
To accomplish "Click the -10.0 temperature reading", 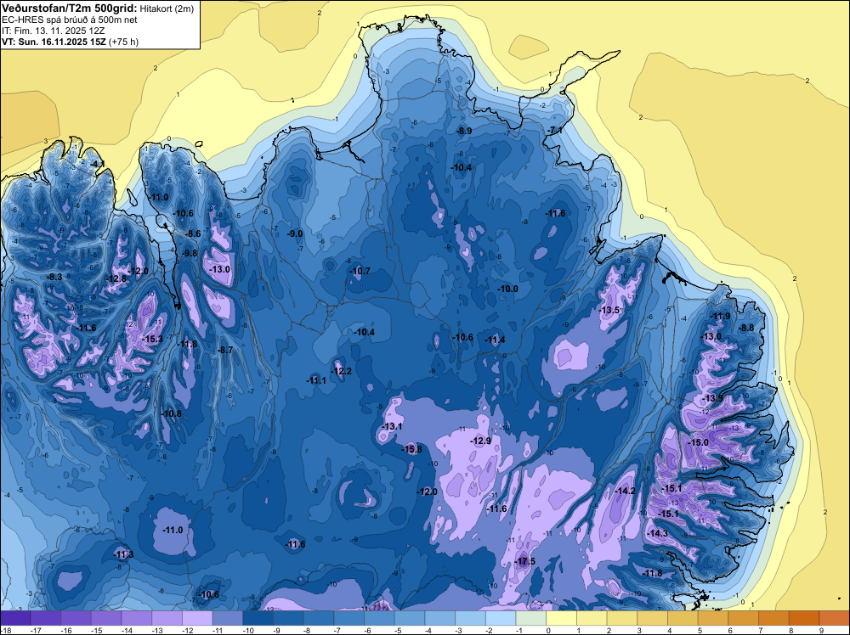I will coord(508,289).
